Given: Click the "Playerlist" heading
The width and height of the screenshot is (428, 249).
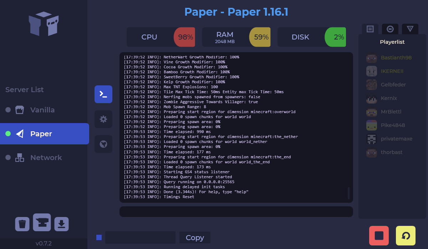Looking at the screenshot, I should (x=392, y=42).
